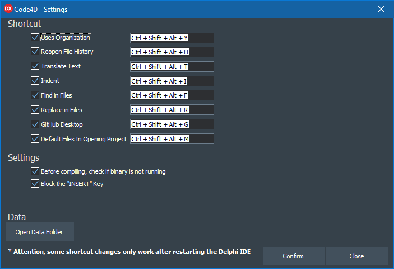Toggle the Replace in Files checkbox
This screenshot has width=394, height=269.
pyautogui.click(x=35, y=110)
